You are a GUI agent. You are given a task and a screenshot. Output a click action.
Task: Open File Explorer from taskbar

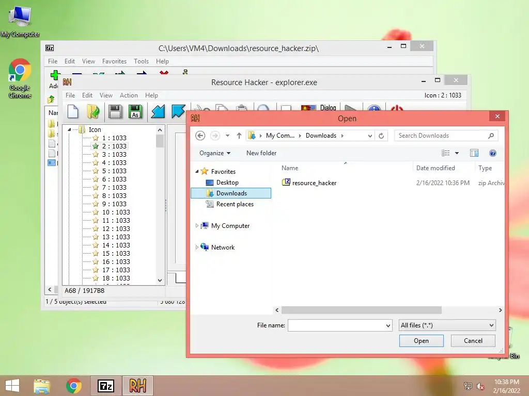[x=42, y=386]
